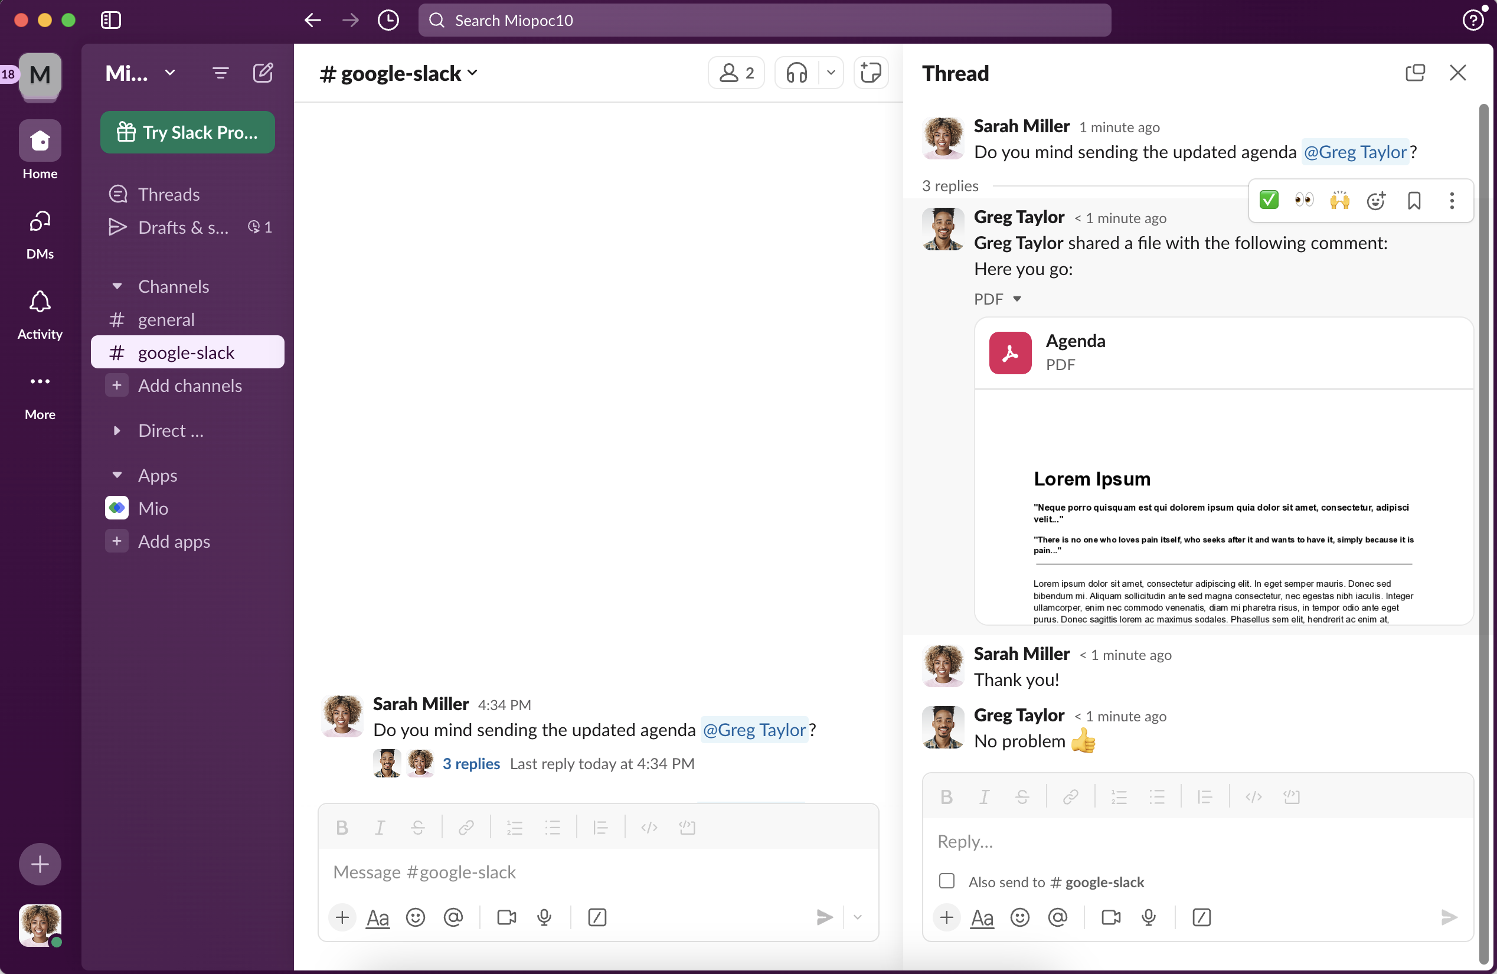Record a video clip in the message composer
The width and height of the screenshot is (1497, 974).
coord(506,917)
